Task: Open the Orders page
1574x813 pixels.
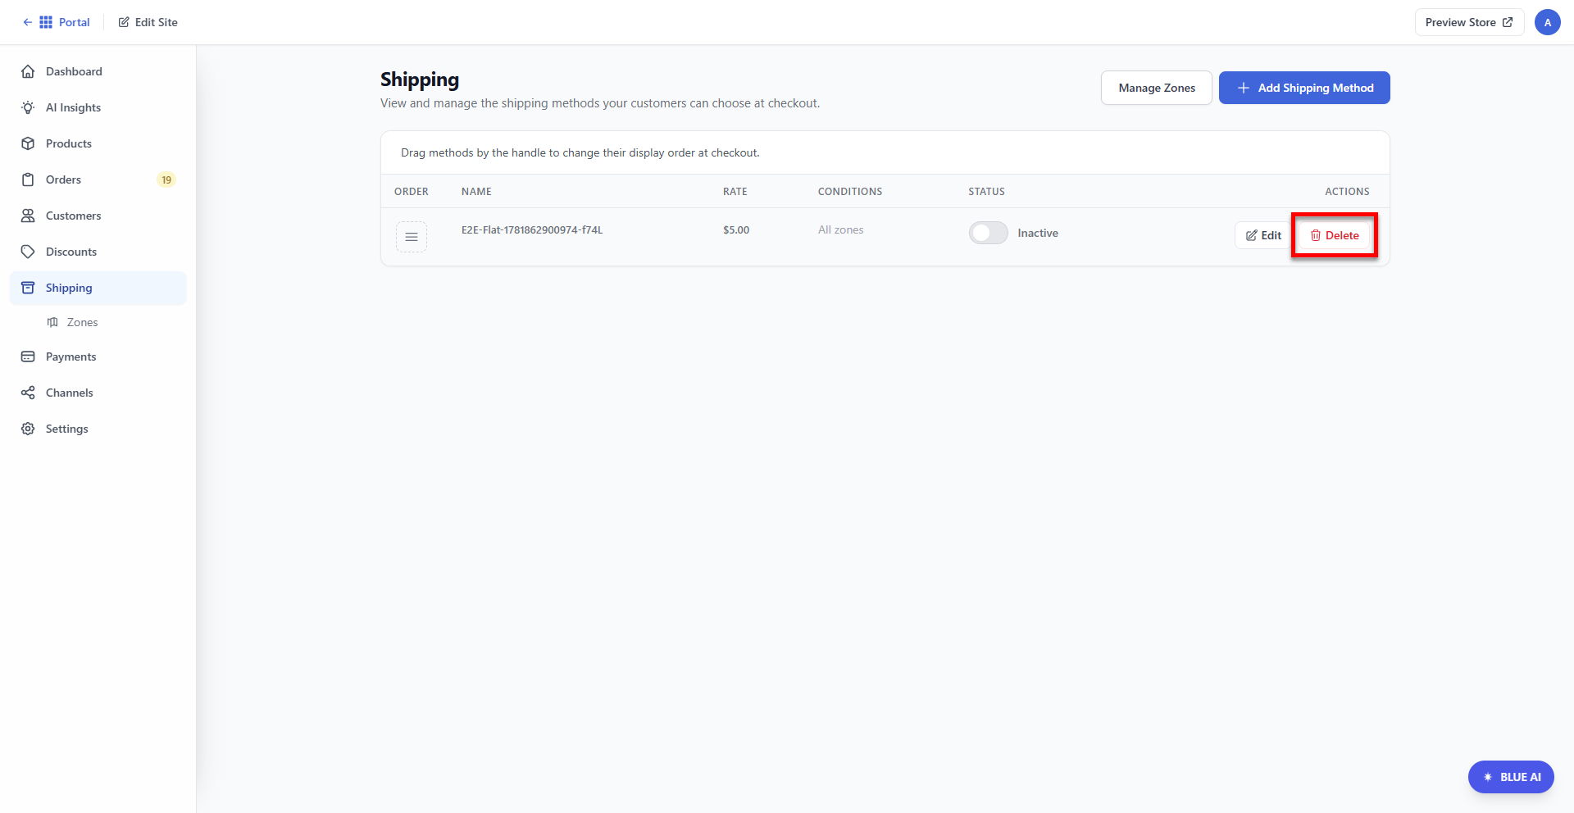Action: pyautogui.click(x=98, y=179)
